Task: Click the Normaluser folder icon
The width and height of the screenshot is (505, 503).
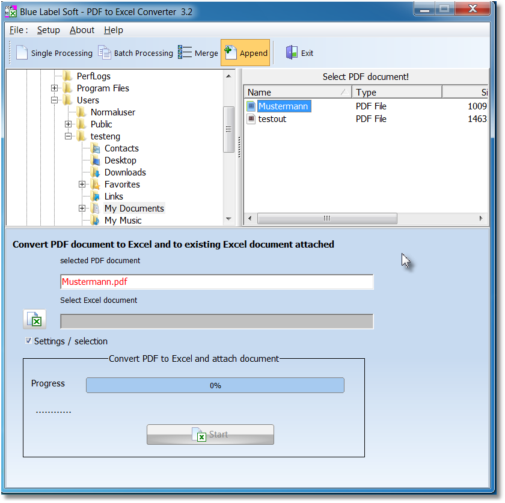Action: [x=82, y=112]
